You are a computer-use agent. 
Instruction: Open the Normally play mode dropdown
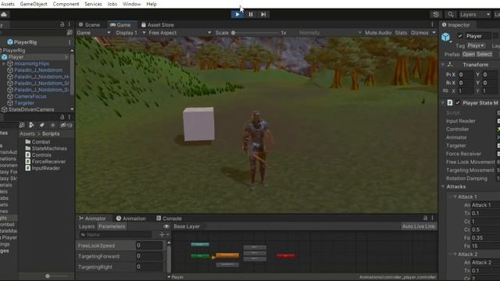coord(330,33)
